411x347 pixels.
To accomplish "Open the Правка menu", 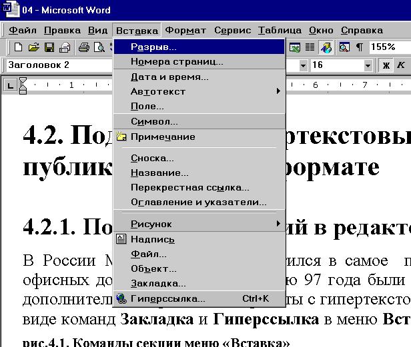I will [x=63, y=31].
